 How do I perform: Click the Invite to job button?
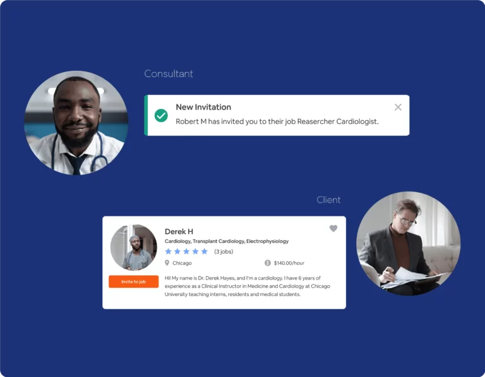tap(134, 281)
